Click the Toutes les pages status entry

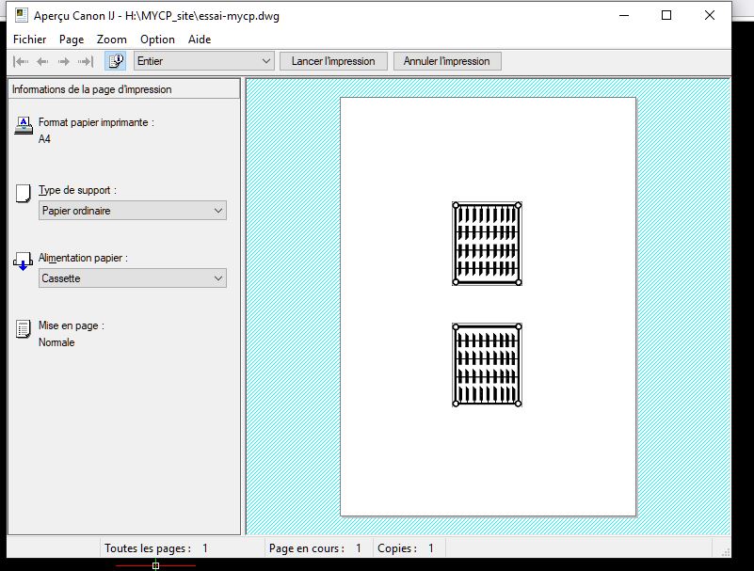156,548
